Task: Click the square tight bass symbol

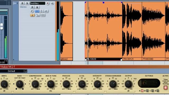Action: [23, 89]
